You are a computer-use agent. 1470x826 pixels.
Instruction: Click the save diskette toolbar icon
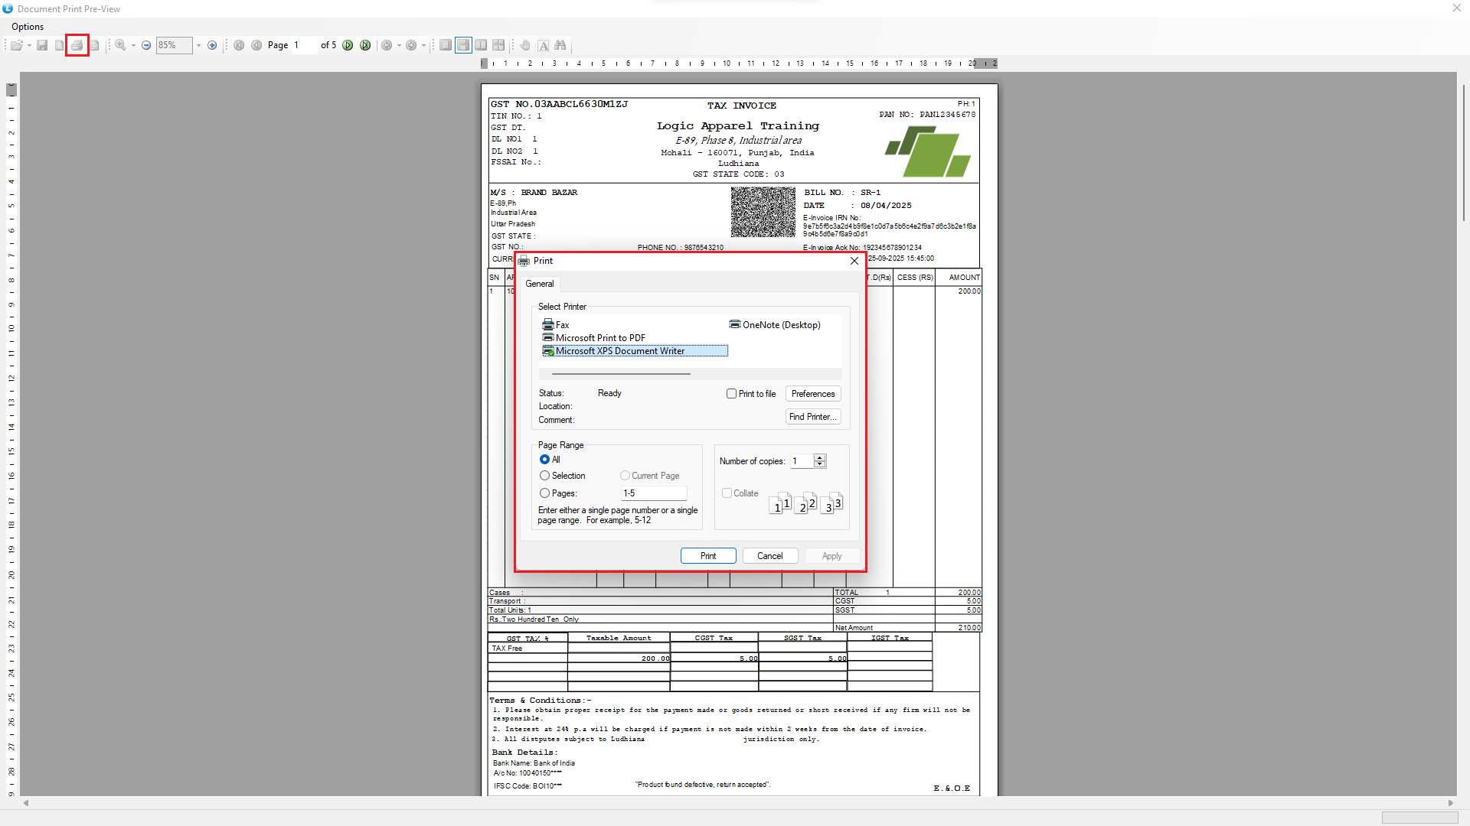[x=43, y=46]
